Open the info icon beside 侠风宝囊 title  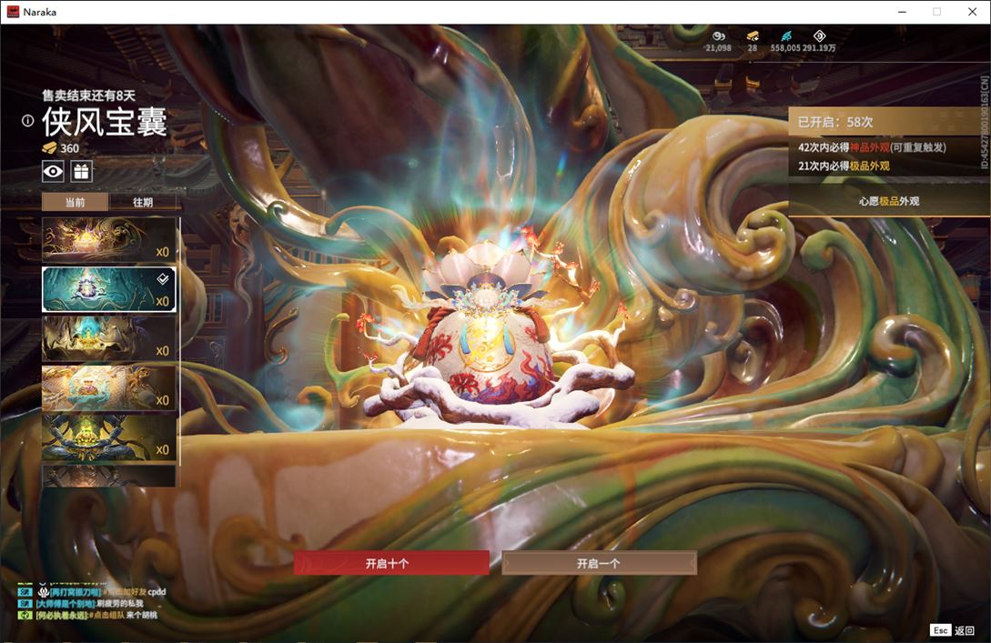[x=28, y=121]
